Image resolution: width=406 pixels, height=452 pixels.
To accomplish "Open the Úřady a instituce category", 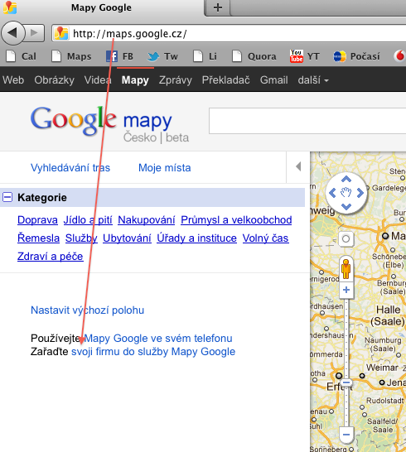I will pos(197,238).
